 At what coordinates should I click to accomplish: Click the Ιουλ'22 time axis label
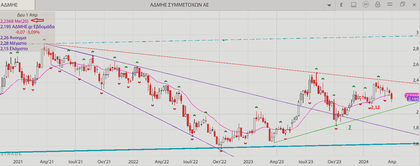[x=190, y=161]
